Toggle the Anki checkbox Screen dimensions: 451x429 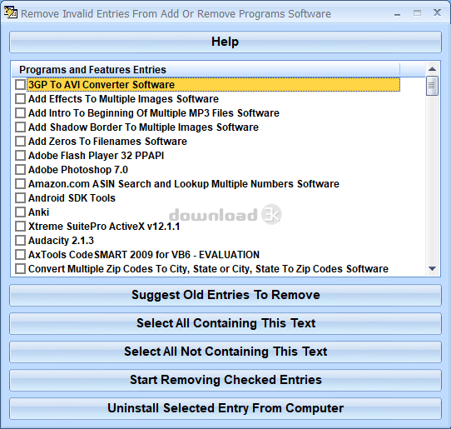[20, 212]
